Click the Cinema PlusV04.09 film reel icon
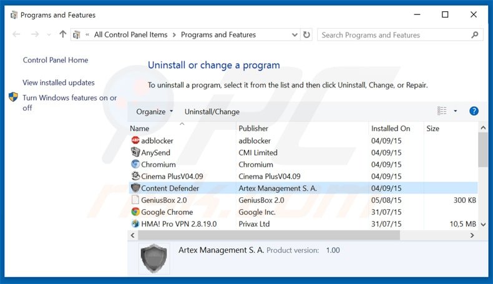The height and width of the screenshot is (284, 493). coord(135,176)
